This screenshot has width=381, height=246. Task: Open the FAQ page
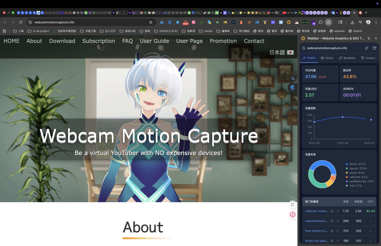click(127, 41)
